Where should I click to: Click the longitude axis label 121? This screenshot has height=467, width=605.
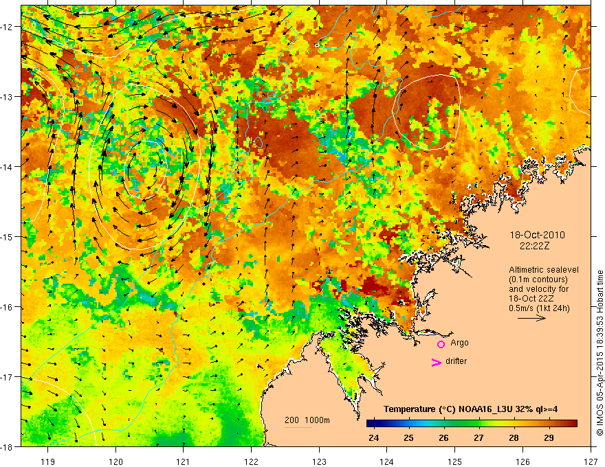click(x=184, y=462)
